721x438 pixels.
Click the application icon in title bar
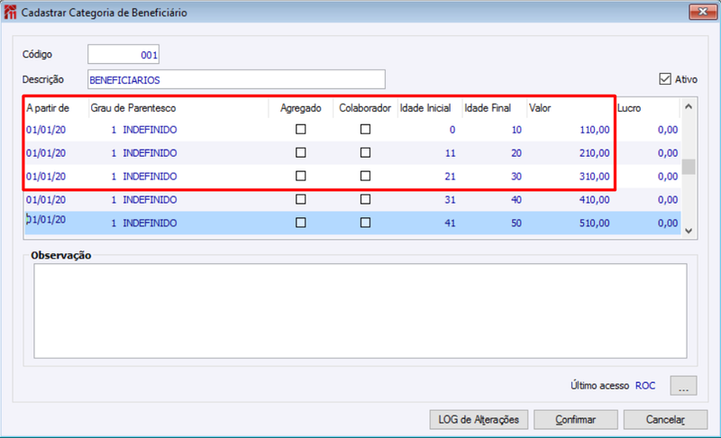tap(10, 13)
